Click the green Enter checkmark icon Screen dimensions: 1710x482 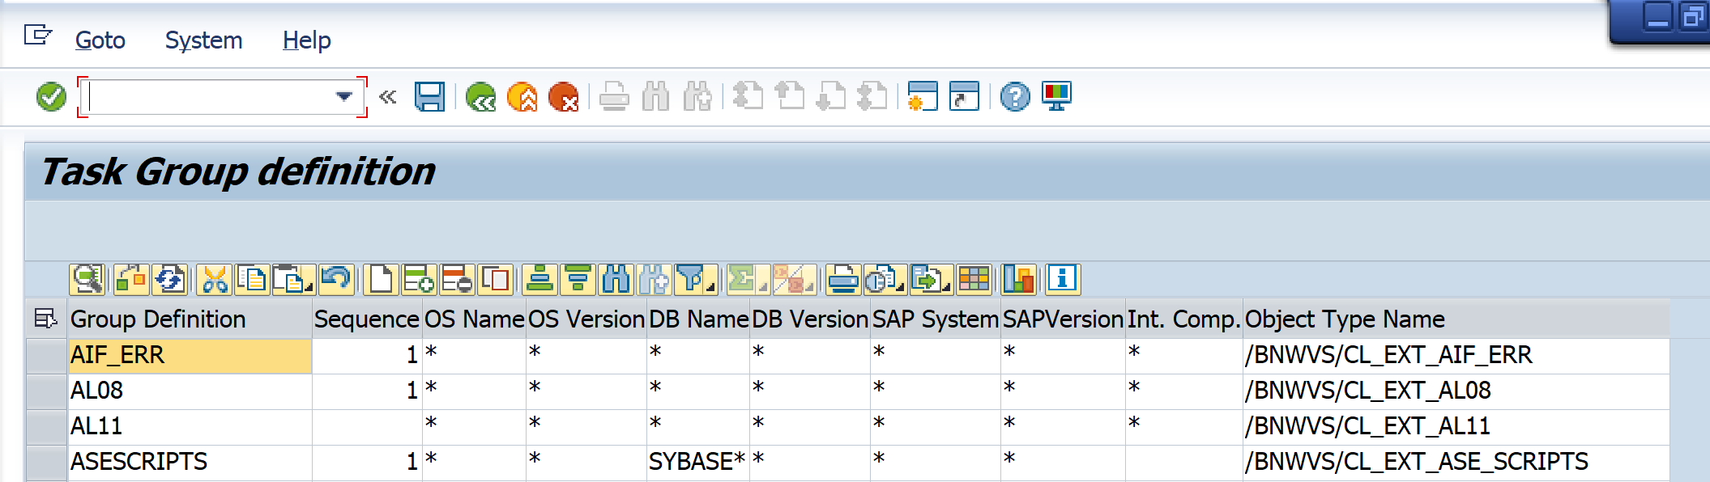pos(51,97)
